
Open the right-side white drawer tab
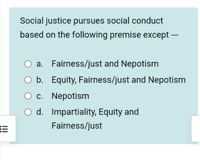[196, 129]
